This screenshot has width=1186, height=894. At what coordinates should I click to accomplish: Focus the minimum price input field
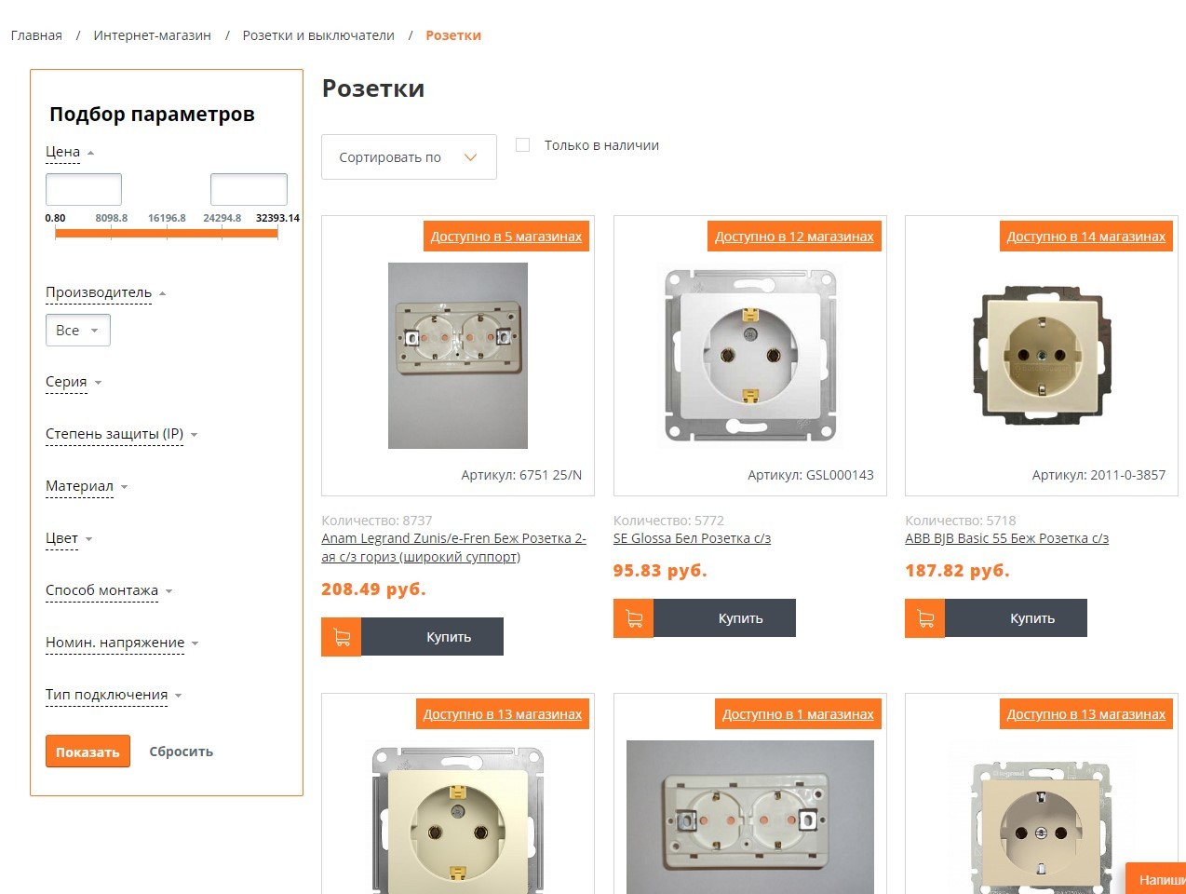pos(84,189)
